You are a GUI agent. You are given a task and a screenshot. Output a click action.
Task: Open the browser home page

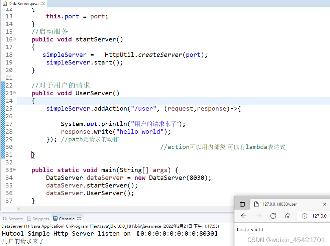coord(288,216)
